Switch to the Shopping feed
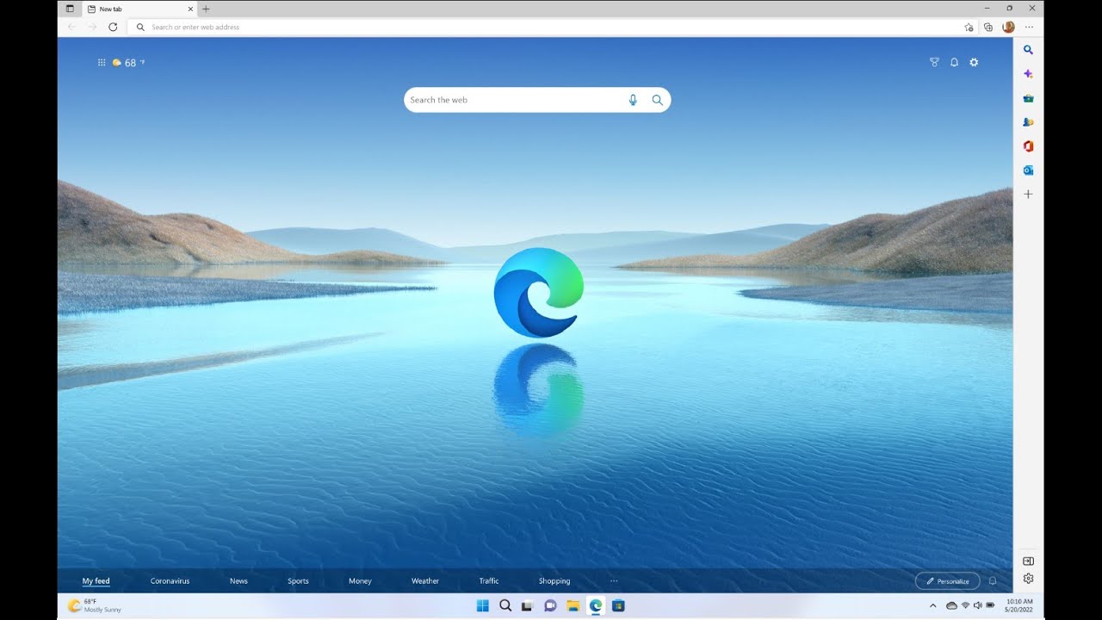The height and width of the screenshot is (620, 1102). point(554,581)
